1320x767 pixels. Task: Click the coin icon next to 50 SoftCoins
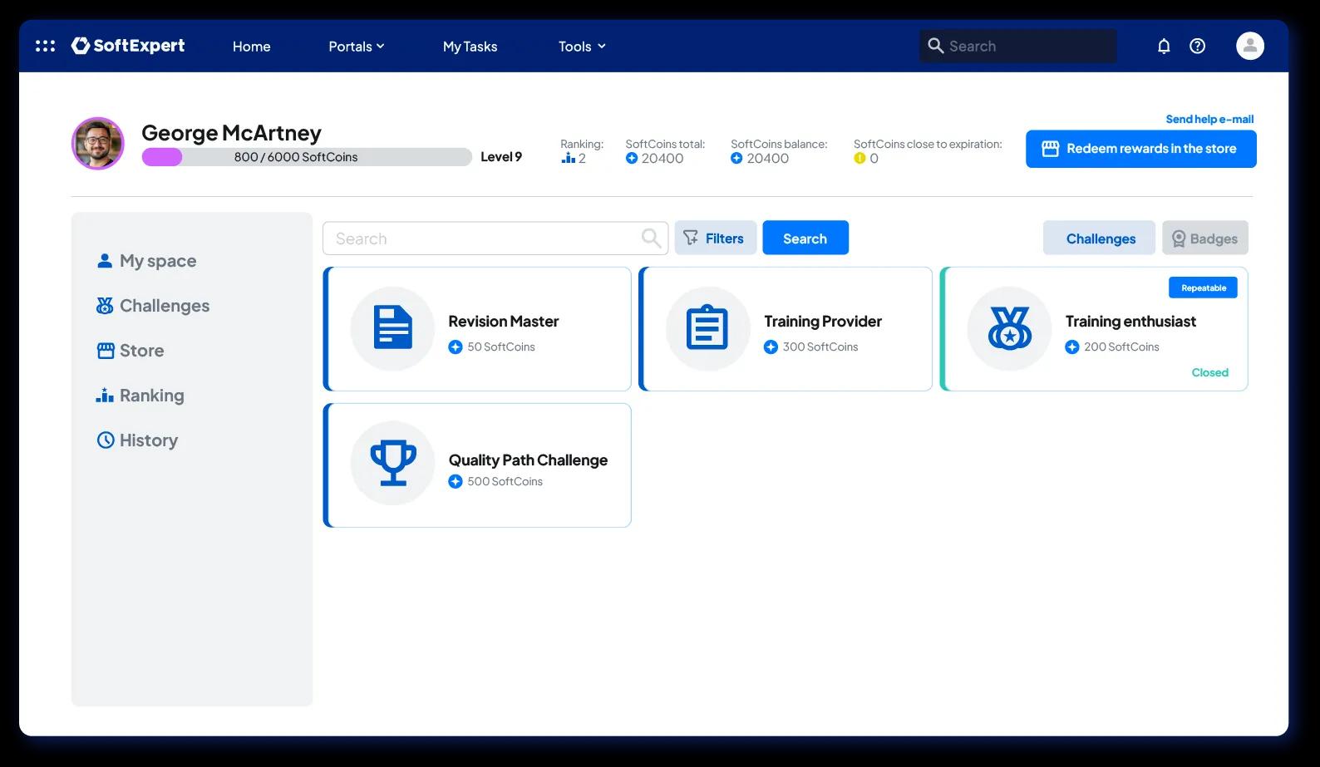coord(456,347)
